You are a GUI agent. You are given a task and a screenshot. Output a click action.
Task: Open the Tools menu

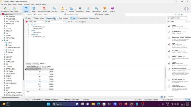tap(33, 4)
